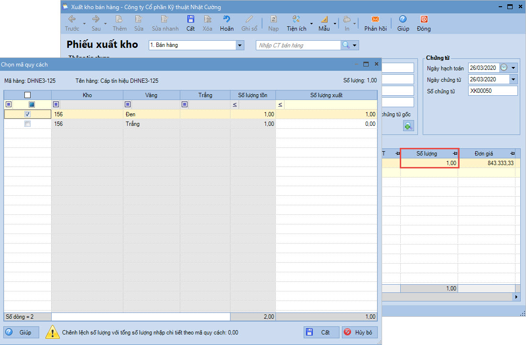Click the Cất save icon in toolbar
Image resolution: width=526 pixels, height=345 pixels.
click(190, 20)
